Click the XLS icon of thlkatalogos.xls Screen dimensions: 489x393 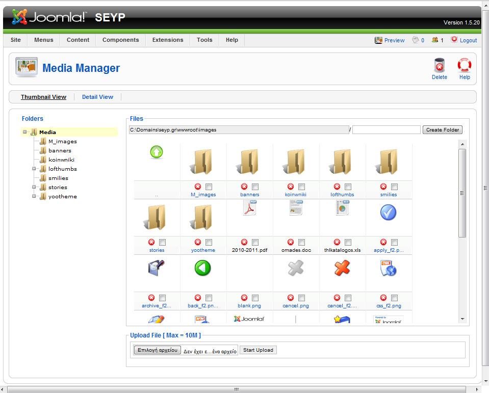pos(343,207)
